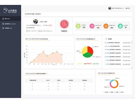Click the 250 count value
The height and width of the screenshot is (101, 135).
(x=84, y=27)
